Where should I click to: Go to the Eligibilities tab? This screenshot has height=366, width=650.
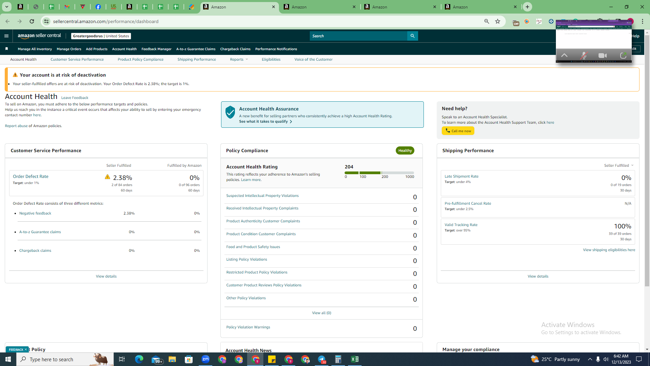(271, 59)
